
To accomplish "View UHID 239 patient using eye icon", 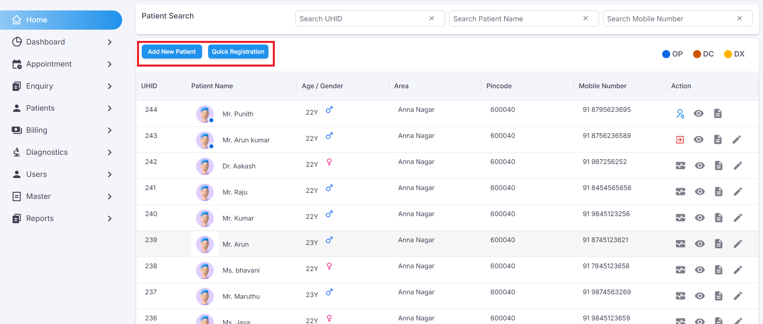I will pyautogui.click(x=700, y=244).
